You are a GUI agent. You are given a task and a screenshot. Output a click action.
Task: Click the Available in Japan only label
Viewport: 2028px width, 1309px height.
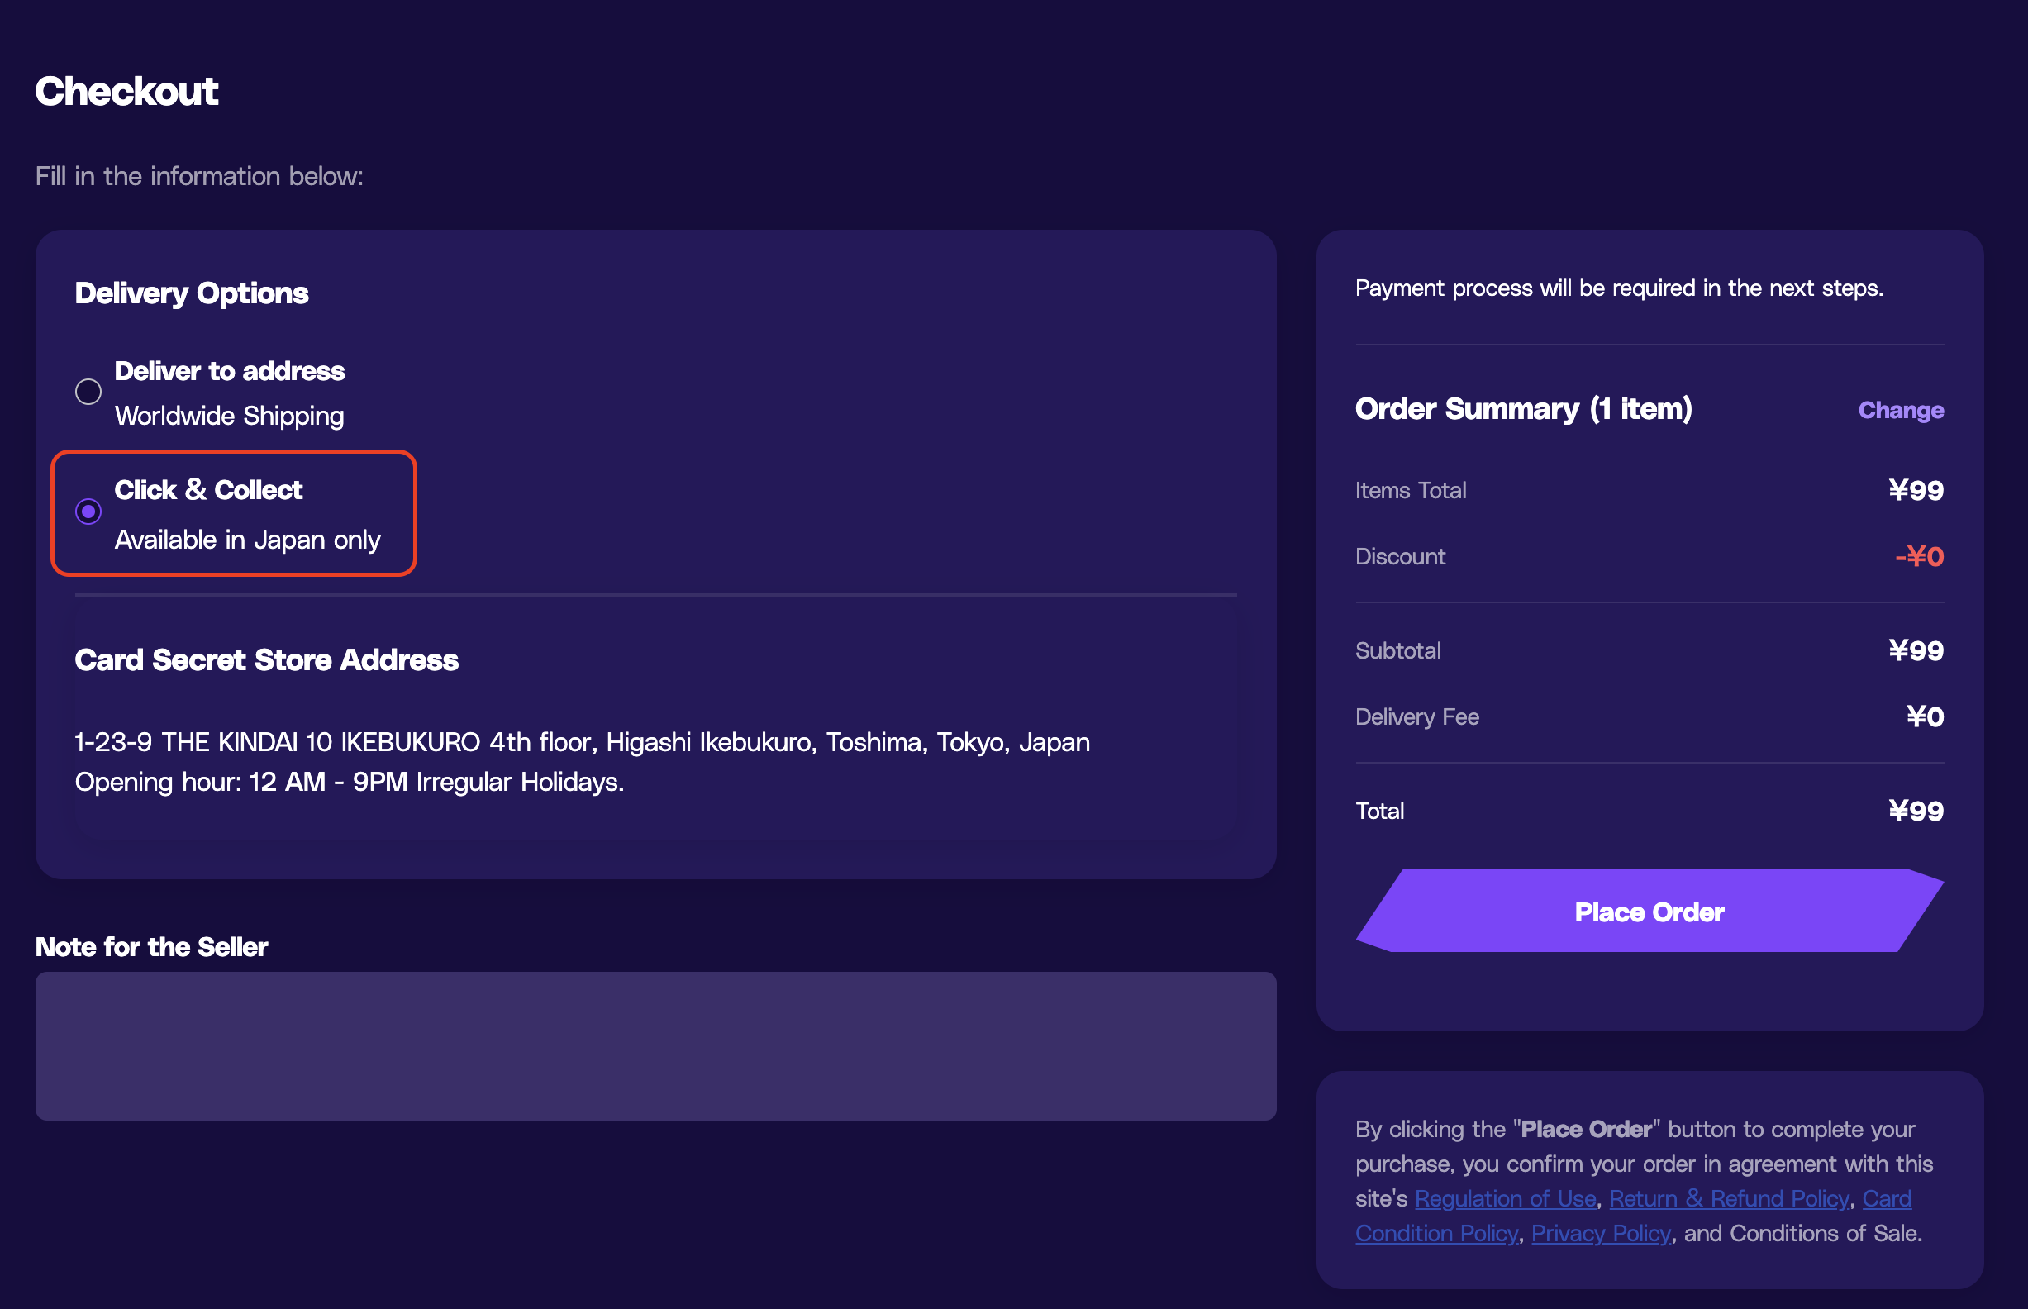[247, 540]
